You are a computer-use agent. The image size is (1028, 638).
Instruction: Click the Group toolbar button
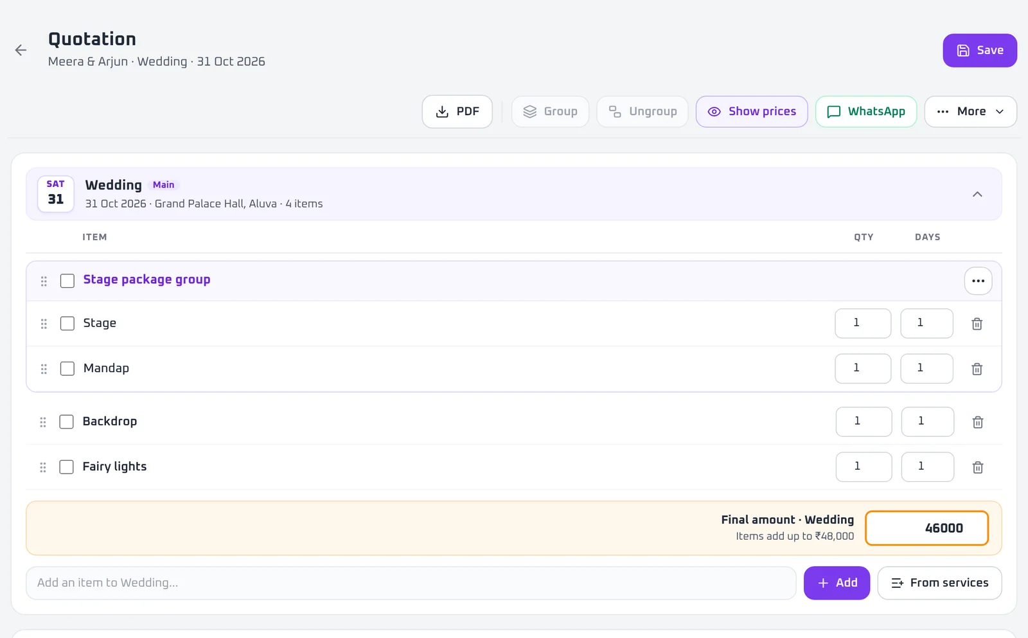[x=550, y=112]
